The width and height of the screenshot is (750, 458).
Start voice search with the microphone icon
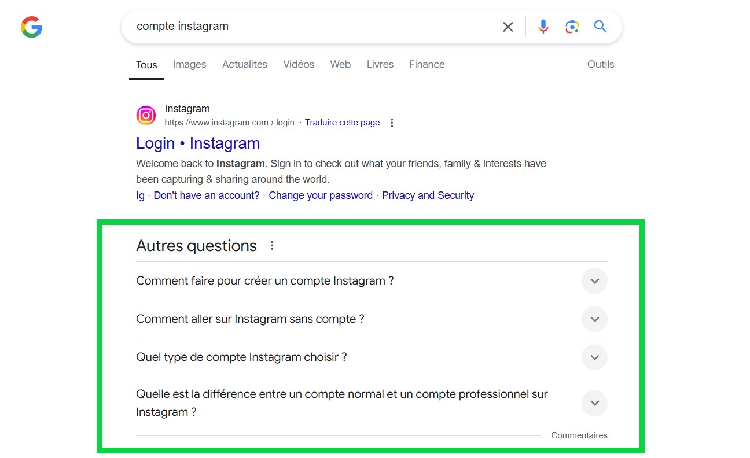tap(543, 27)
